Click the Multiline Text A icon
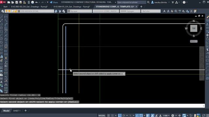The width and height of the screenshot is (209, 117). pos(164,11)
